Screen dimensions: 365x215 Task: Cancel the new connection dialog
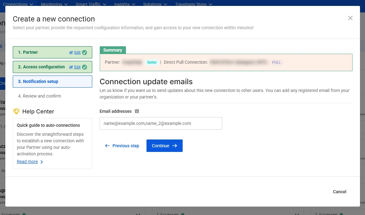pyautogui.click(x=339, y=192)
